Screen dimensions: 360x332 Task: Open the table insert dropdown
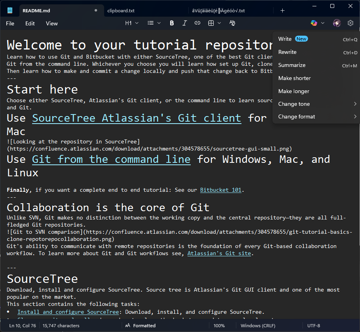(x=214, y=23)
